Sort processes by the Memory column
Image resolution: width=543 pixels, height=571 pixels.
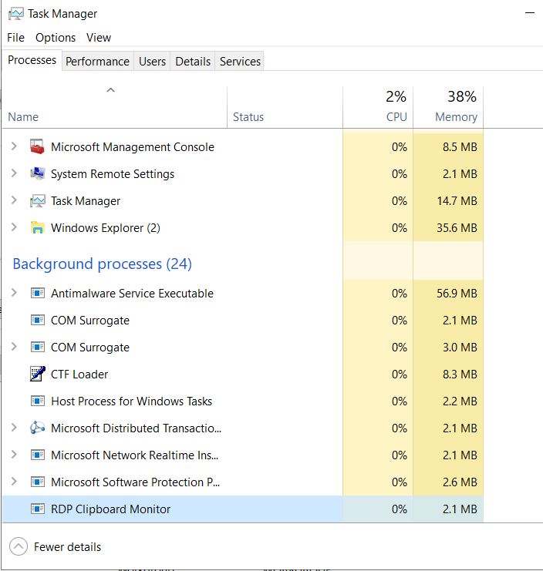point(448,107)
